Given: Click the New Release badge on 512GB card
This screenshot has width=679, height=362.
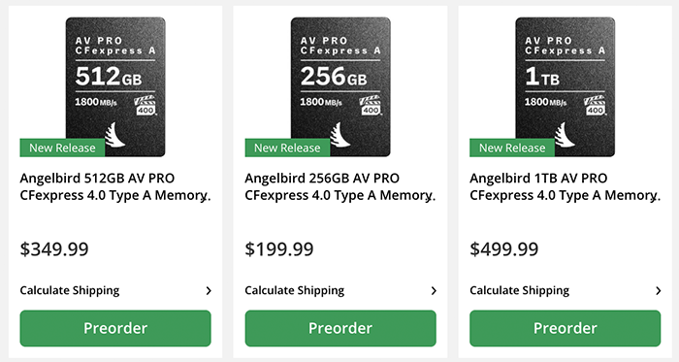Looking at the screenshot, I should pos(62,148).
